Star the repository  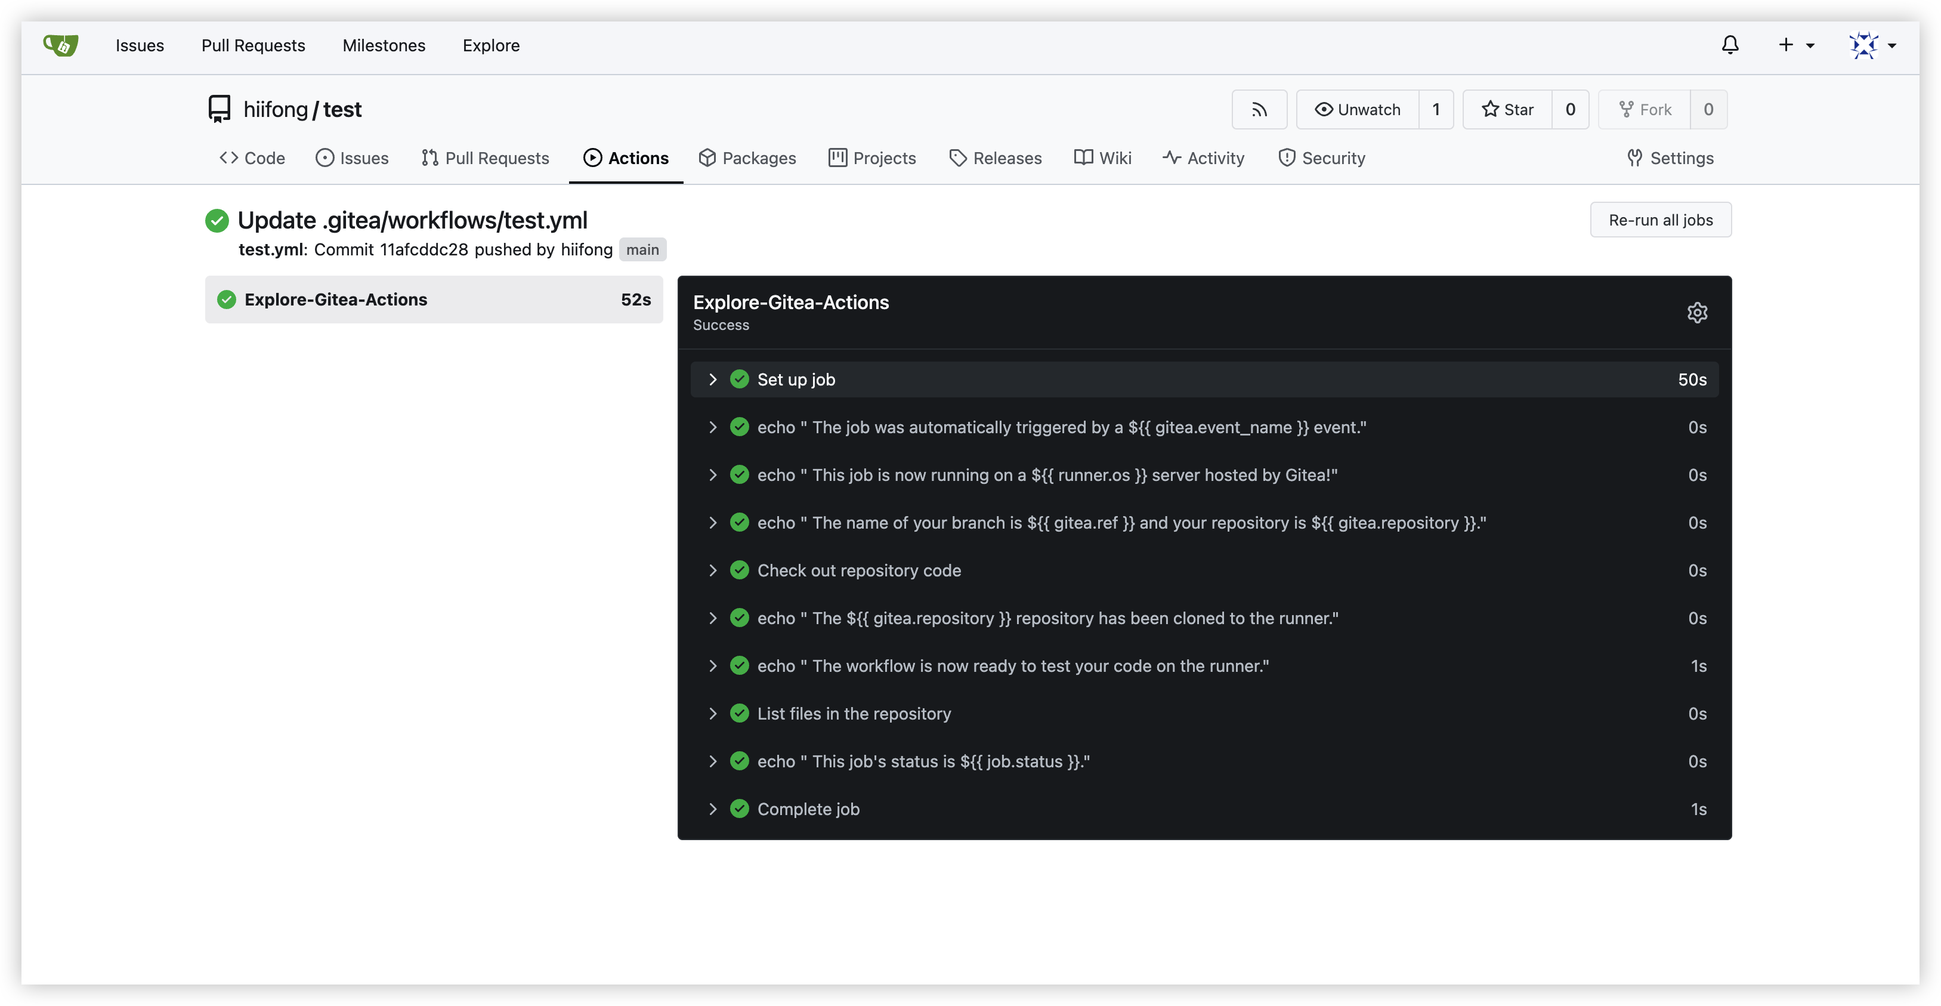point(1508,110)
